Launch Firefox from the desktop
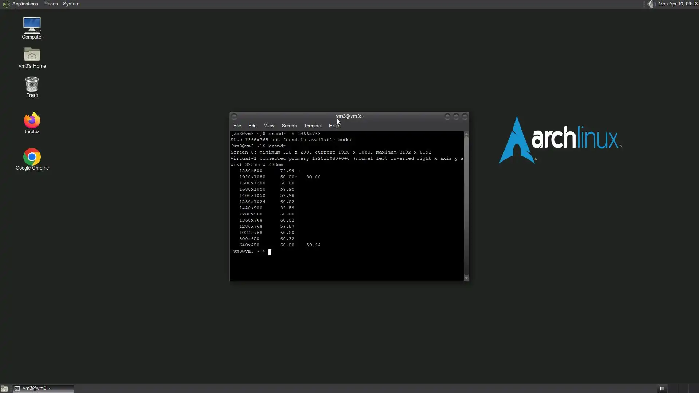The image size is (699, 393). pyautogui.click(x=32, y=123)
